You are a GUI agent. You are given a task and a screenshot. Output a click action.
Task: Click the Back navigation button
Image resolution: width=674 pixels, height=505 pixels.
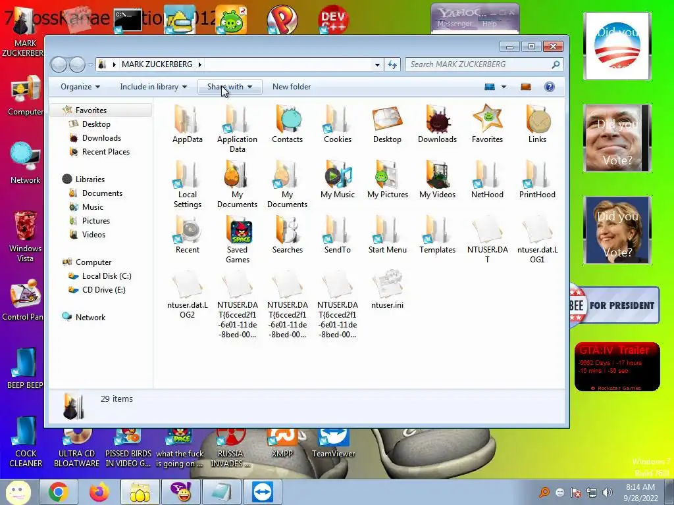click(59, 65)
